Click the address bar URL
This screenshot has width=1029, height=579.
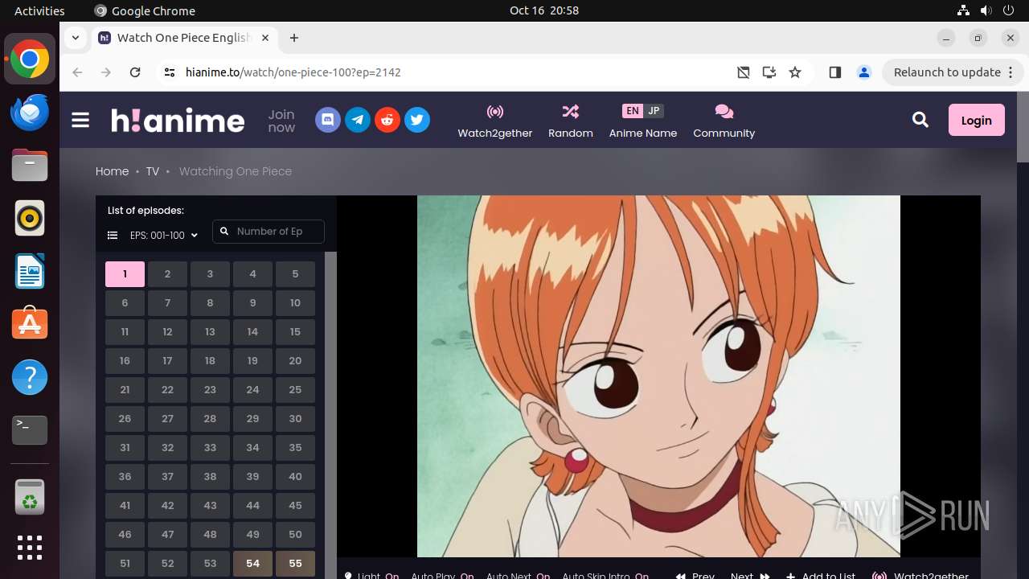293,72
